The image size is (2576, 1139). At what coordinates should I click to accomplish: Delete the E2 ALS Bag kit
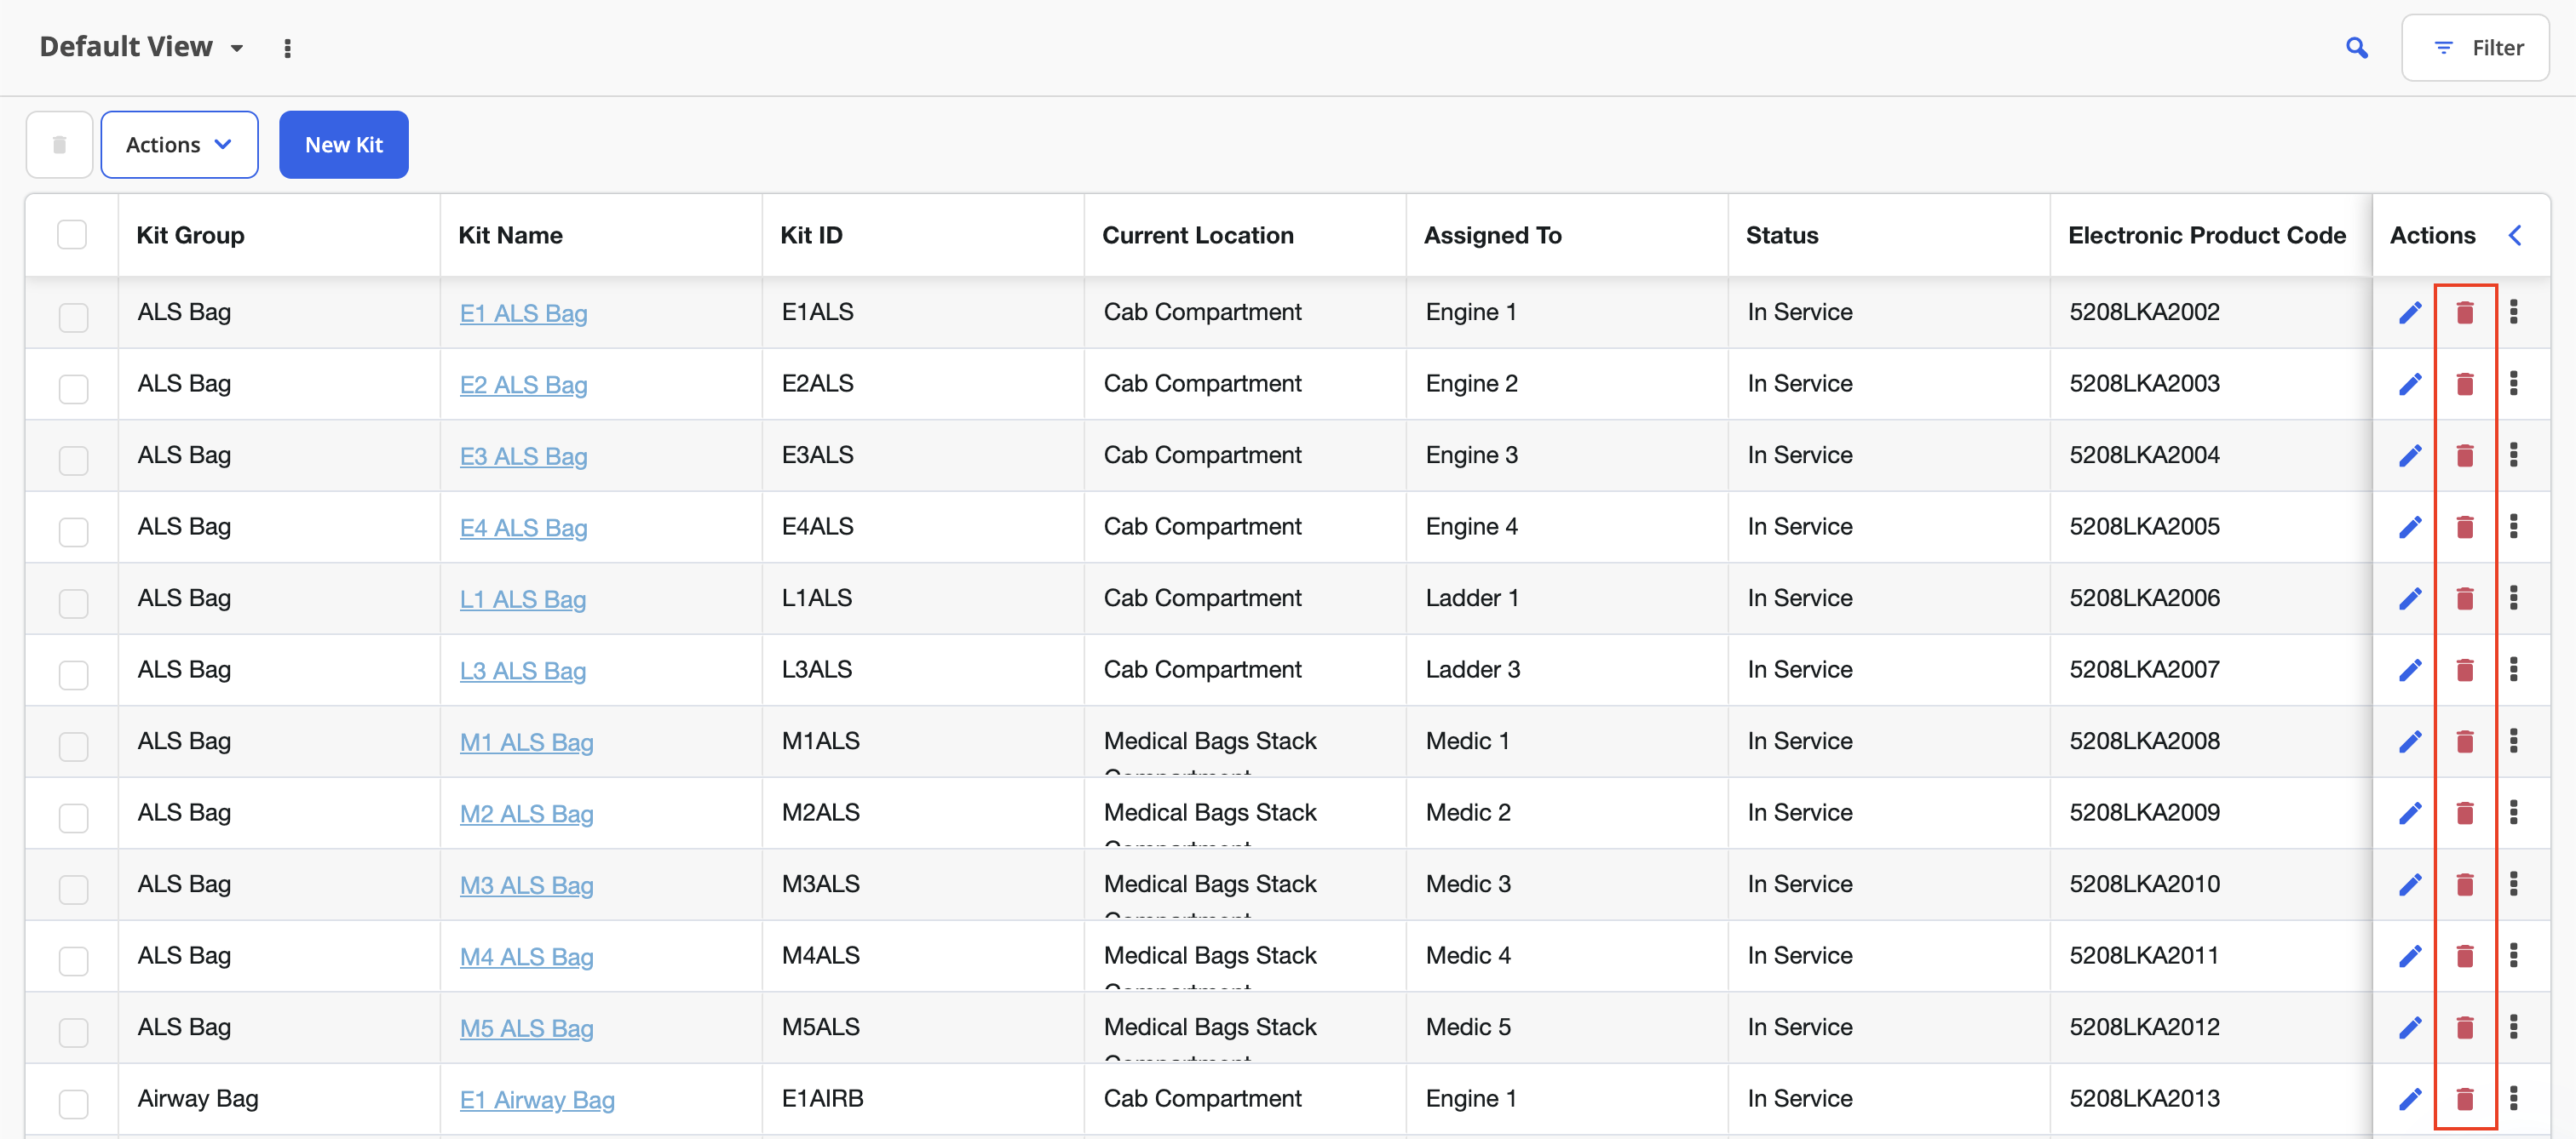tap(2465, 385)
